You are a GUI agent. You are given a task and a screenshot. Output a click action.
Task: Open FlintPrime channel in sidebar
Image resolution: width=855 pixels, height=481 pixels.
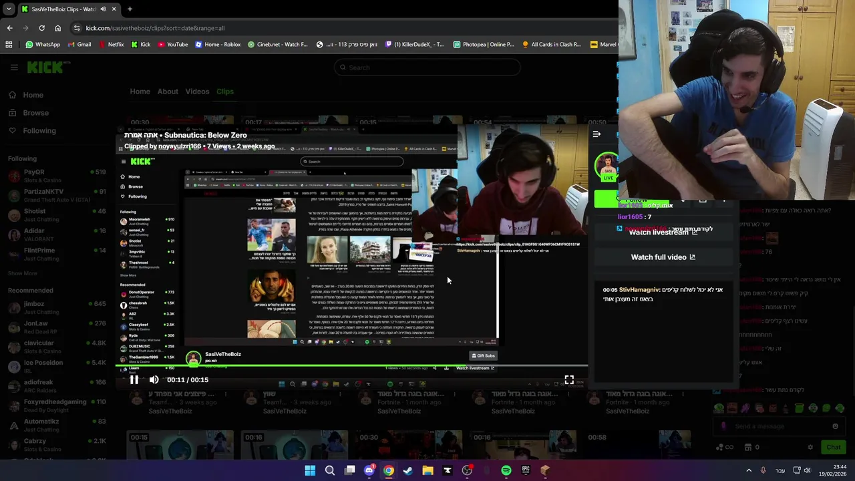coord(57,254)
